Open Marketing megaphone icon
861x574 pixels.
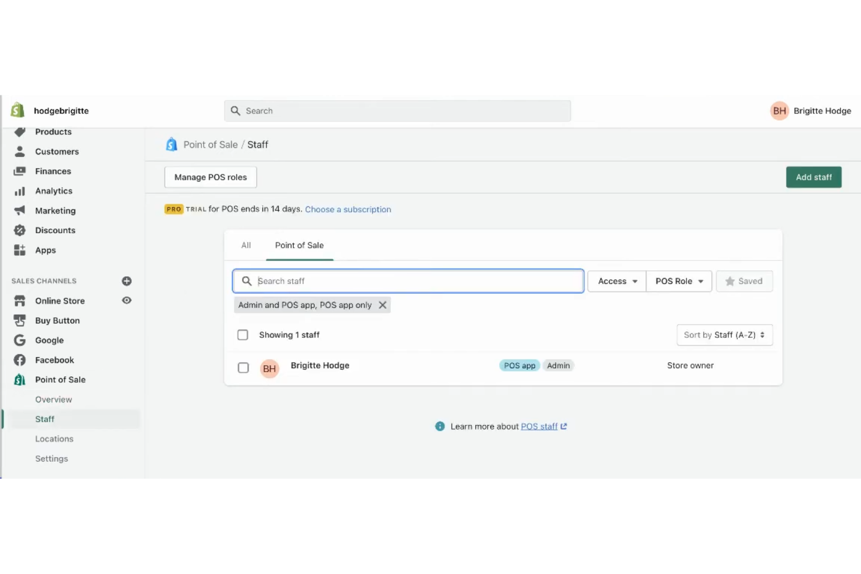click(20, 211)
